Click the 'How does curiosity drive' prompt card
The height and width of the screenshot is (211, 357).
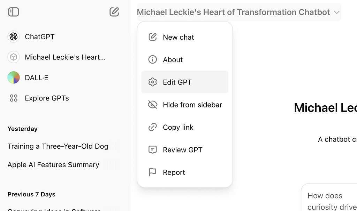click(329, 197)
